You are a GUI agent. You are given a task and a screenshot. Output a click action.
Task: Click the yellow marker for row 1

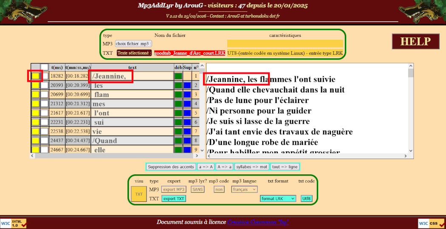click(x=36, y=76)
